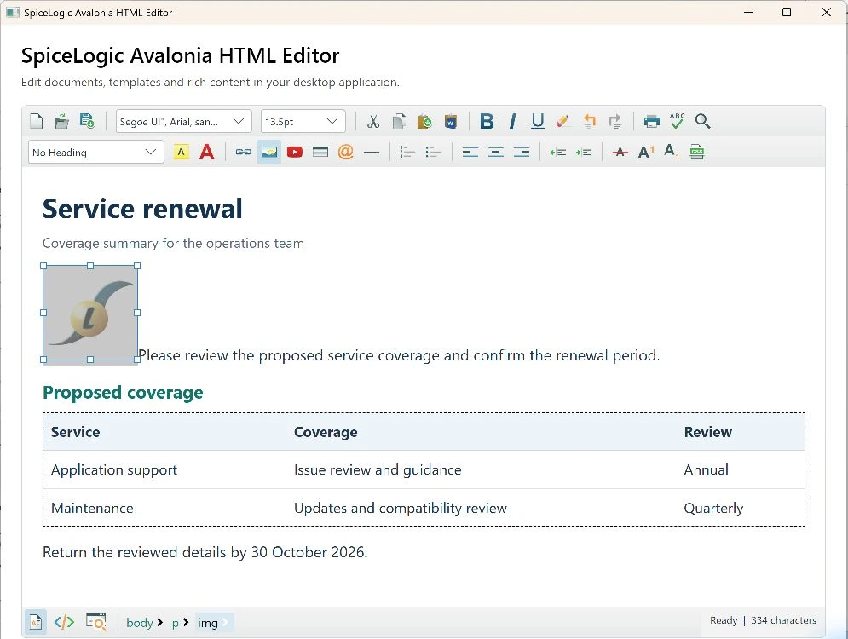The image size is (848, 639).
Task: Create a new document with the blank page icon
Action: click(x=37, y=121)
